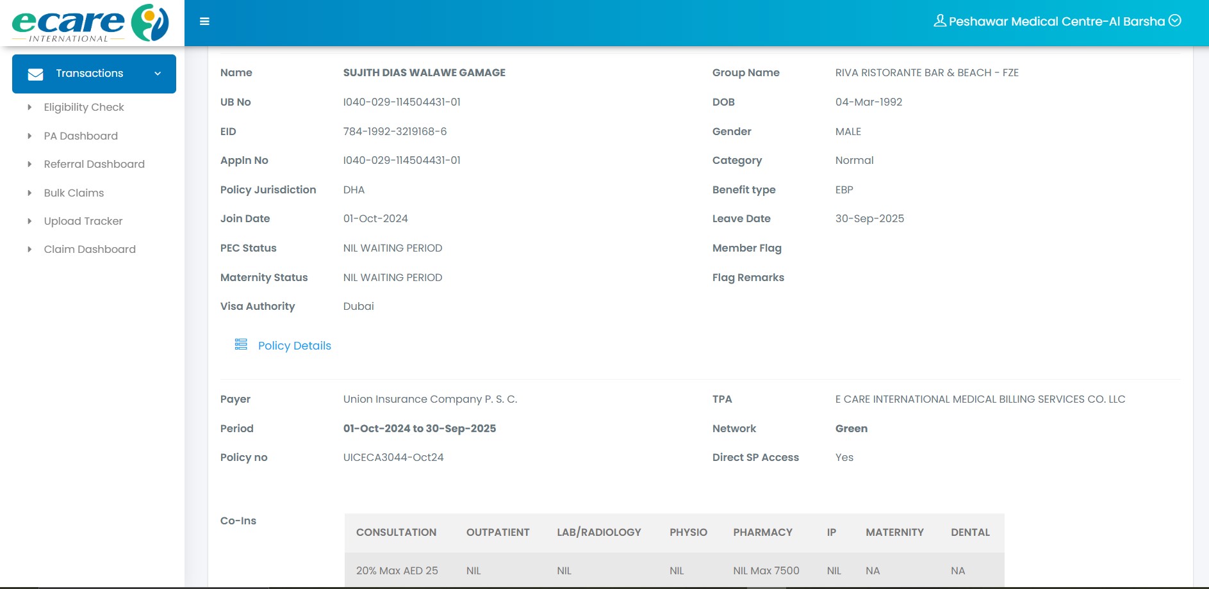Open the PA Dashboard menu item

tap(81, 136)
